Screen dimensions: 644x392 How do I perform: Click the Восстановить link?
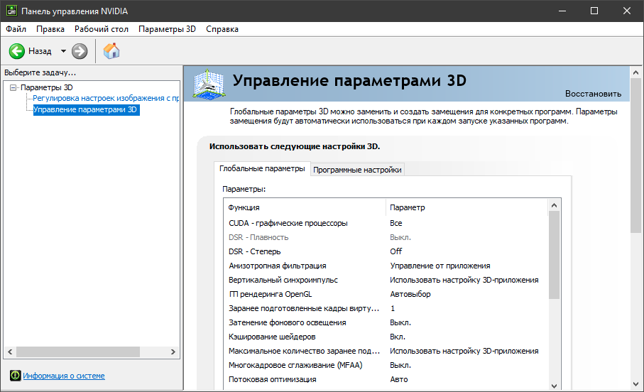(x=593, y=94)
